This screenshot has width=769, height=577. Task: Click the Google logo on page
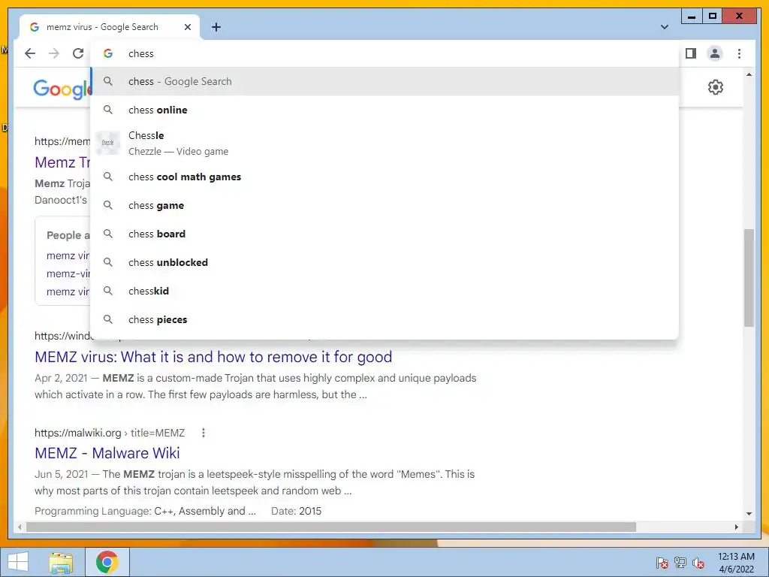[62, 89]
